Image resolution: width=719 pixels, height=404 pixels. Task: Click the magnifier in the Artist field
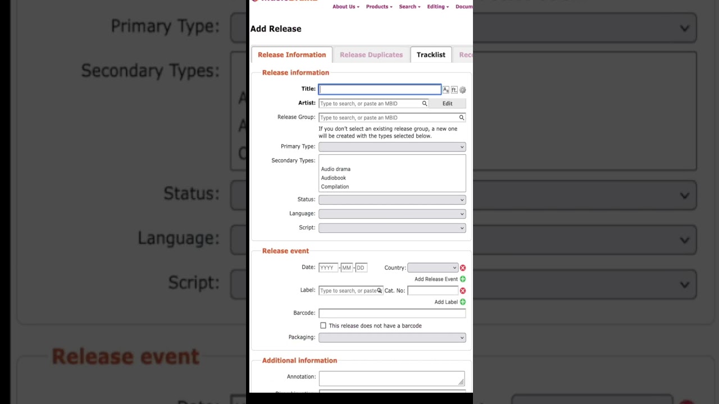click(x=425, y=103)
